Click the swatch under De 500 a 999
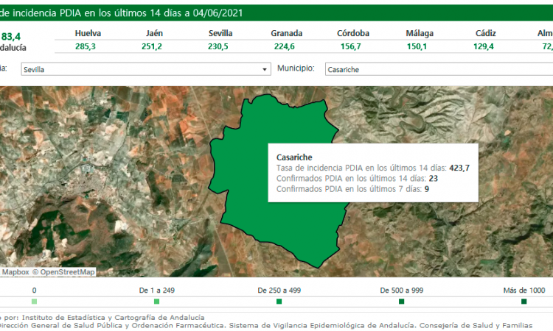The width and height of the screenshot is (553, 331). pos(401,302)
